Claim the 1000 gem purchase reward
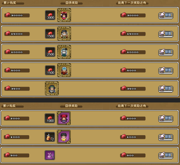180x165 pixels. [x=166, y=137]
